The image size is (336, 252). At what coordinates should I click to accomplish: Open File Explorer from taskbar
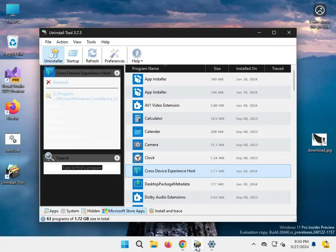pyautogui.click(x=154, y=244)
